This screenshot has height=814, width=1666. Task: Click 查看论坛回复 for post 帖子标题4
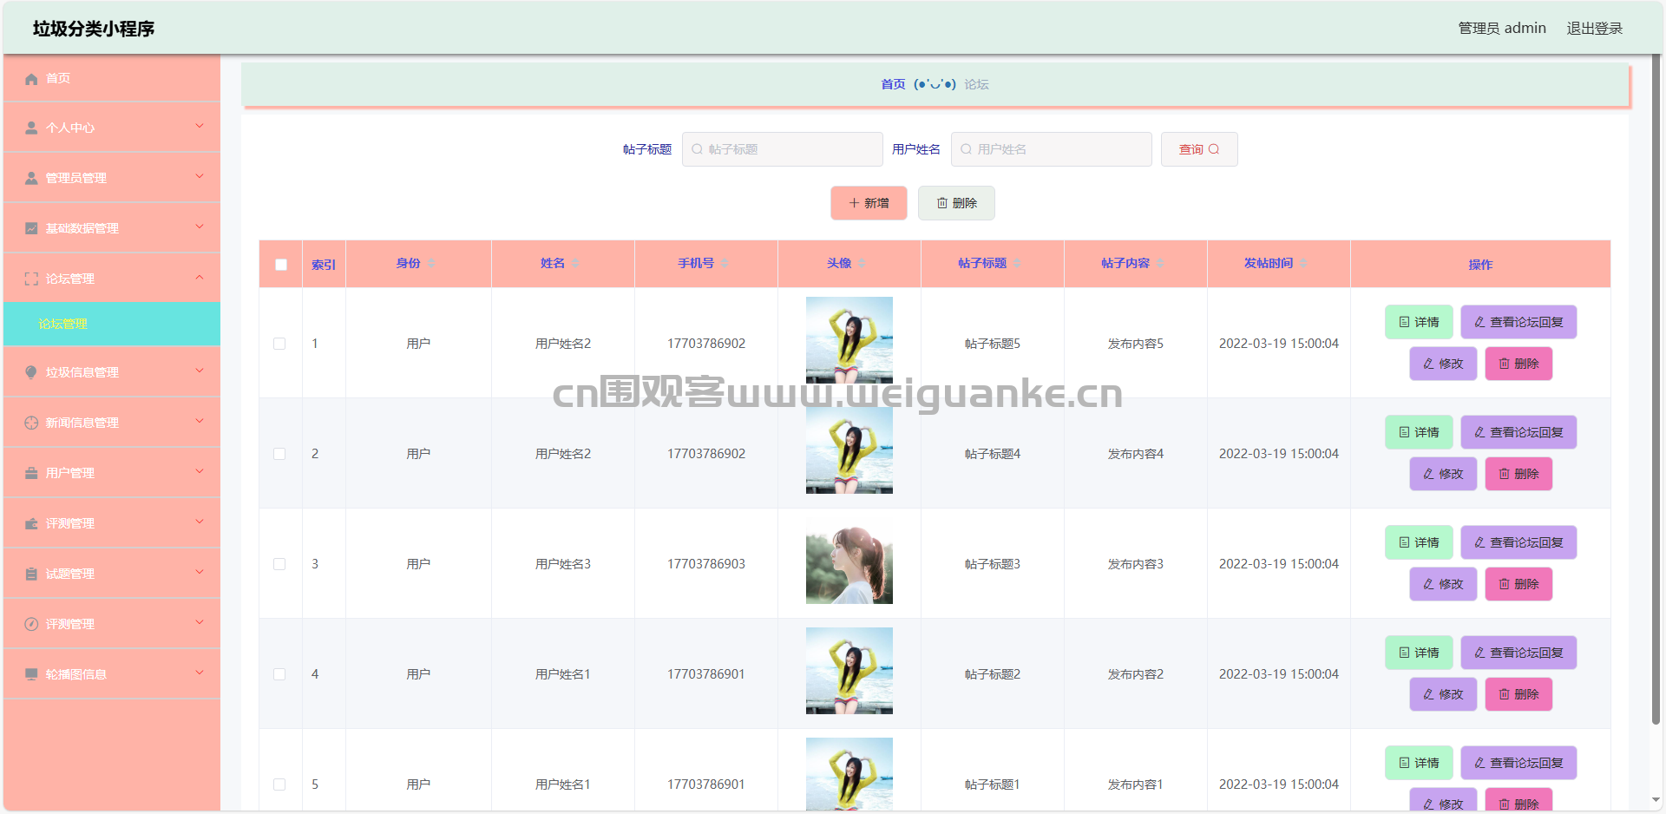[1518, 432]
